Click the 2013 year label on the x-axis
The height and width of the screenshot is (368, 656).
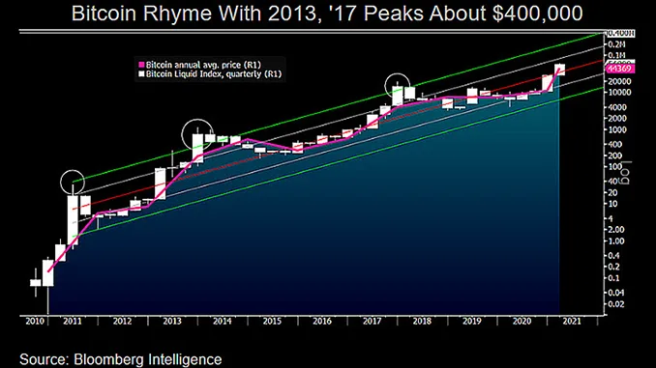click(x=172, y=322)
